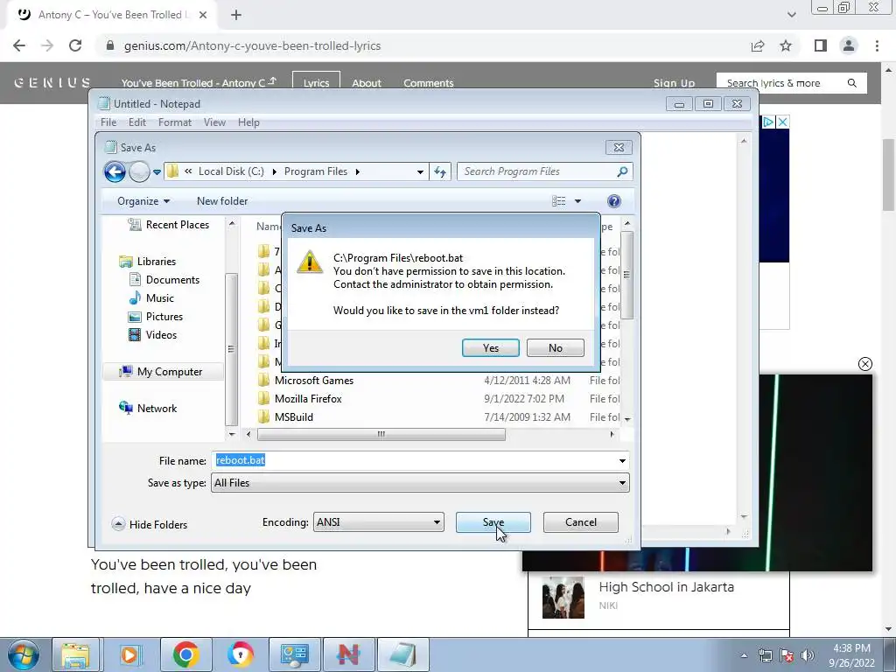This screenshot has height=672, width=896.
Task: Open a new Chrome tab
Action: [x=236, y=15]
